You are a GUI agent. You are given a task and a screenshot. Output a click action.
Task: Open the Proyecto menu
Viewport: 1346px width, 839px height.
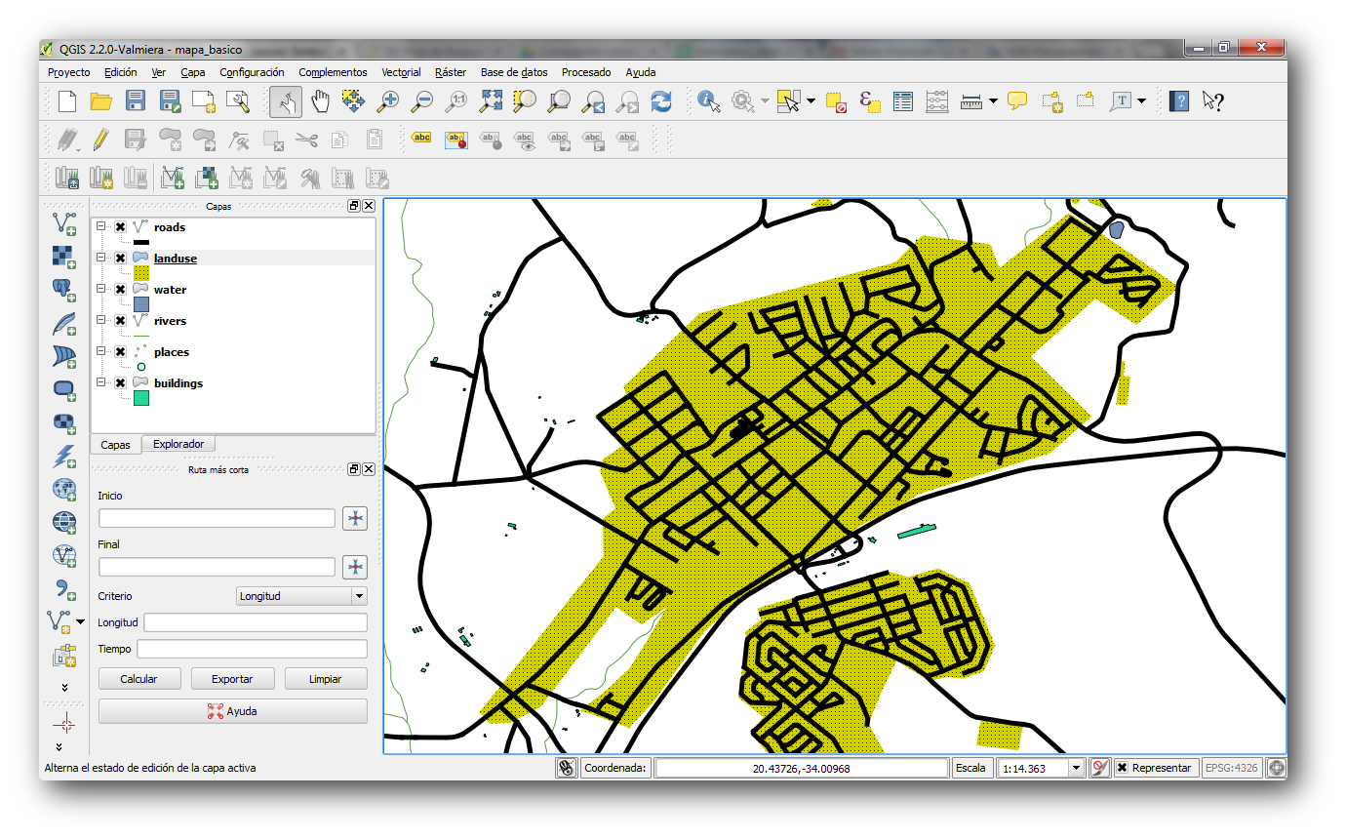click(68, 72)
